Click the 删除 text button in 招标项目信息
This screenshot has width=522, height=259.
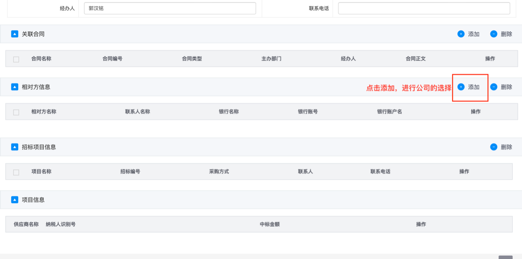[507, 147]
